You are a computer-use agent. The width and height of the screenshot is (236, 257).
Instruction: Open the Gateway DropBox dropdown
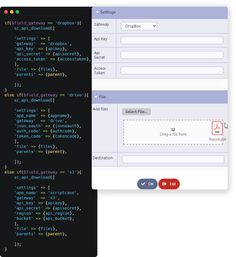(139, 26)
